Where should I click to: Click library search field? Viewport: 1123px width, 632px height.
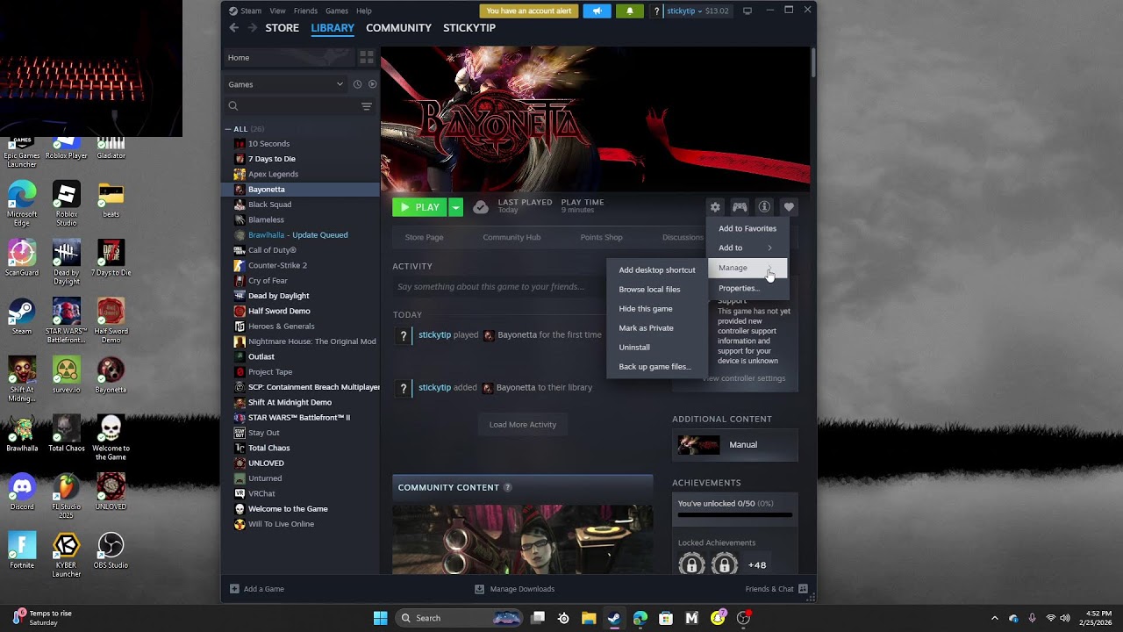(291, 106)
